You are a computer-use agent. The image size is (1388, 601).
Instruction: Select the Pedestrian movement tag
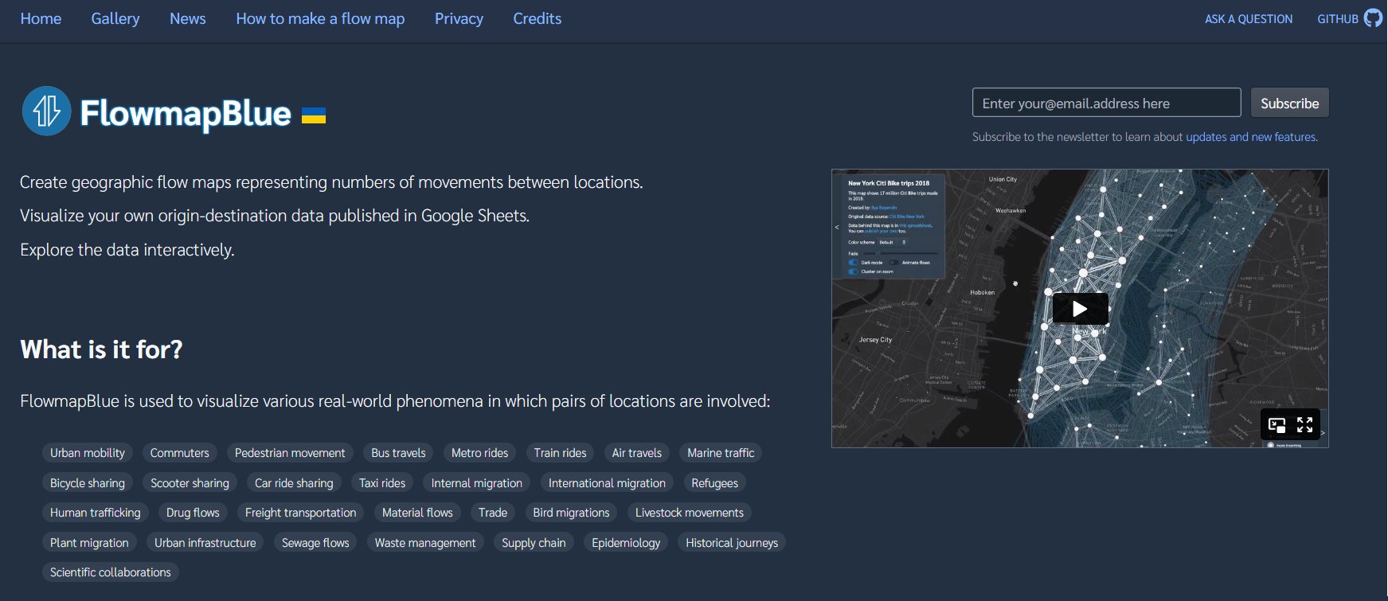point(290,453)
